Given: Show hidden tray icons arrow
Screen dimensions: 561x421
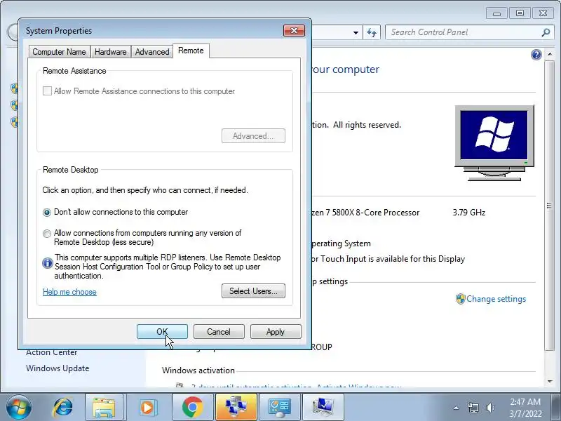Looking at the screenshot, I should [x=457, y=408].
